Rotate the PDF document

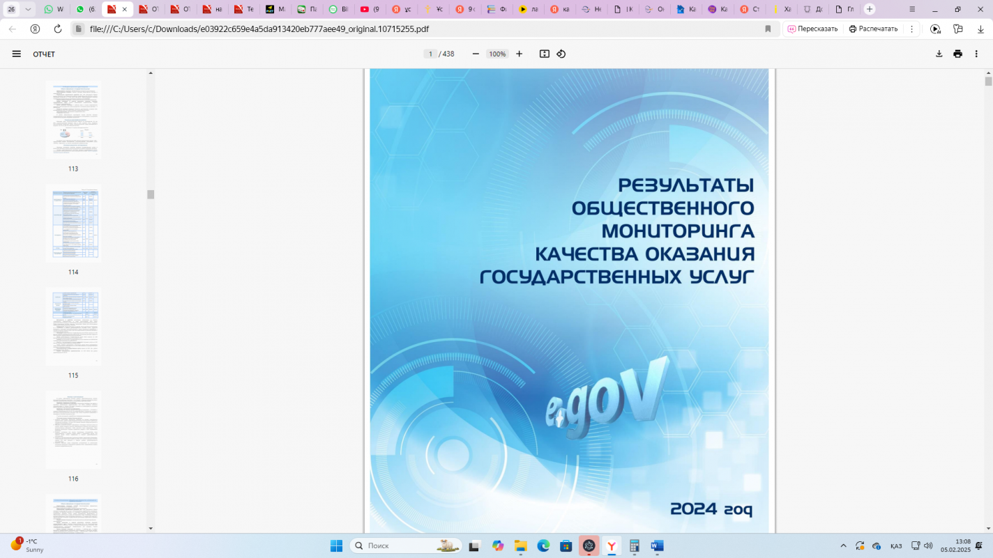pyautogui.click(x=561, y=54)
